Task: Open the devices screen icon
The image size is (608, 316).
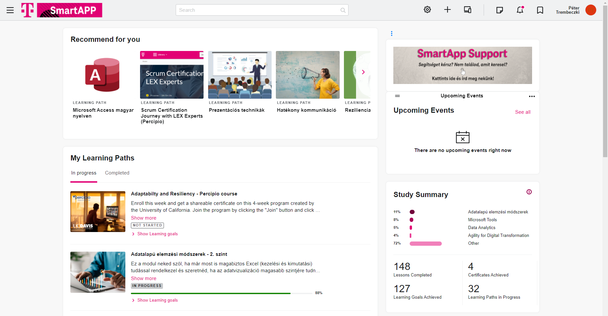Action: [468, 10]
